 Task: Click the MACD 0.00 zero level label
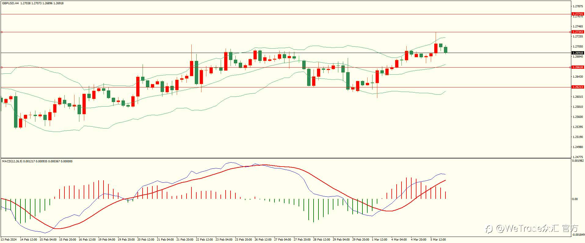pos(575,199)
